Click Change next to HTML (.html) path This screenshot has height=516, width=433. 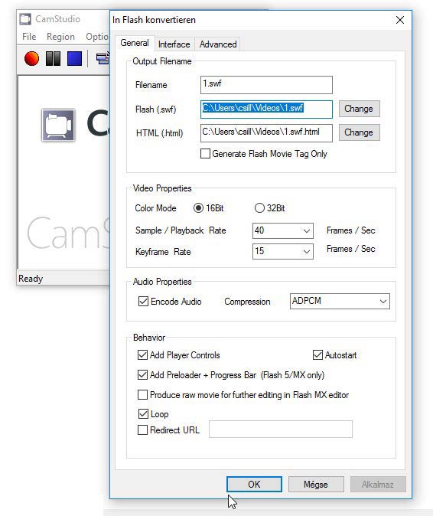pos(359,132)
